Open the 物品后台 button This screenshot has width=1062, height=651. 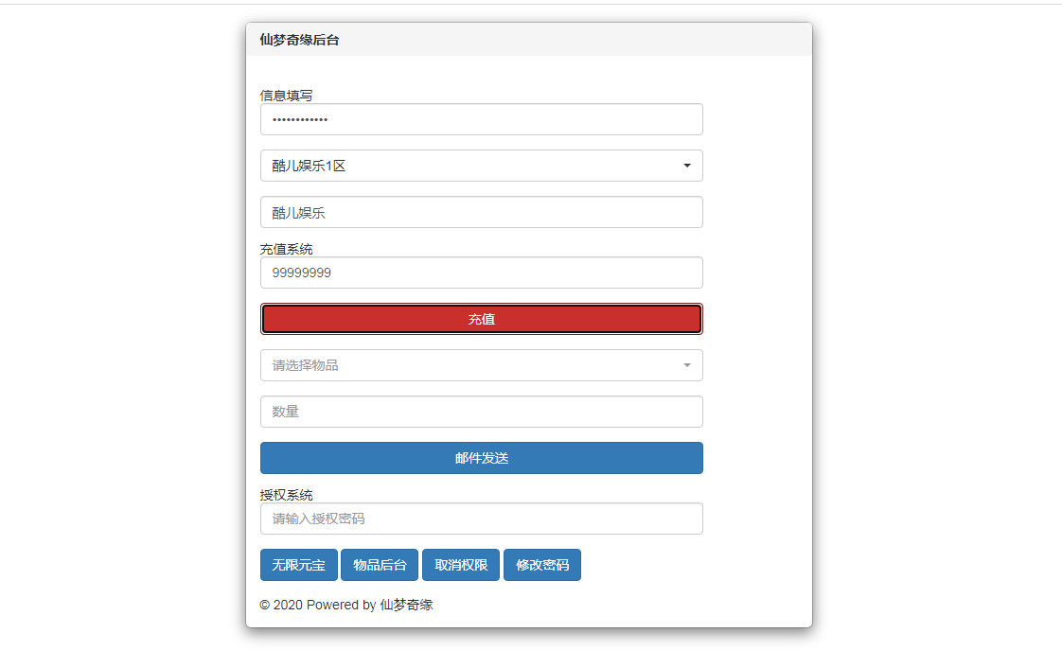click(x=380, y=565)
